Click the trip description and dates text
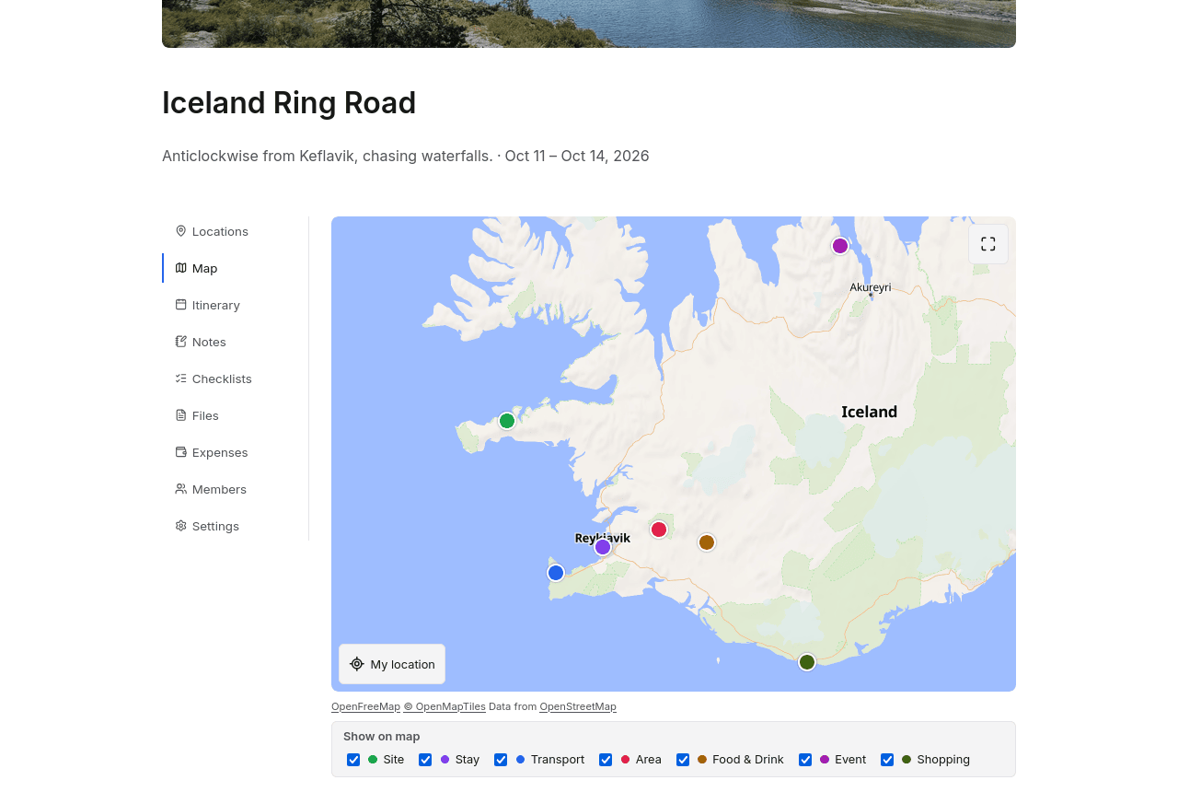Screen dimensions: 1178x792 coord(406,156)
